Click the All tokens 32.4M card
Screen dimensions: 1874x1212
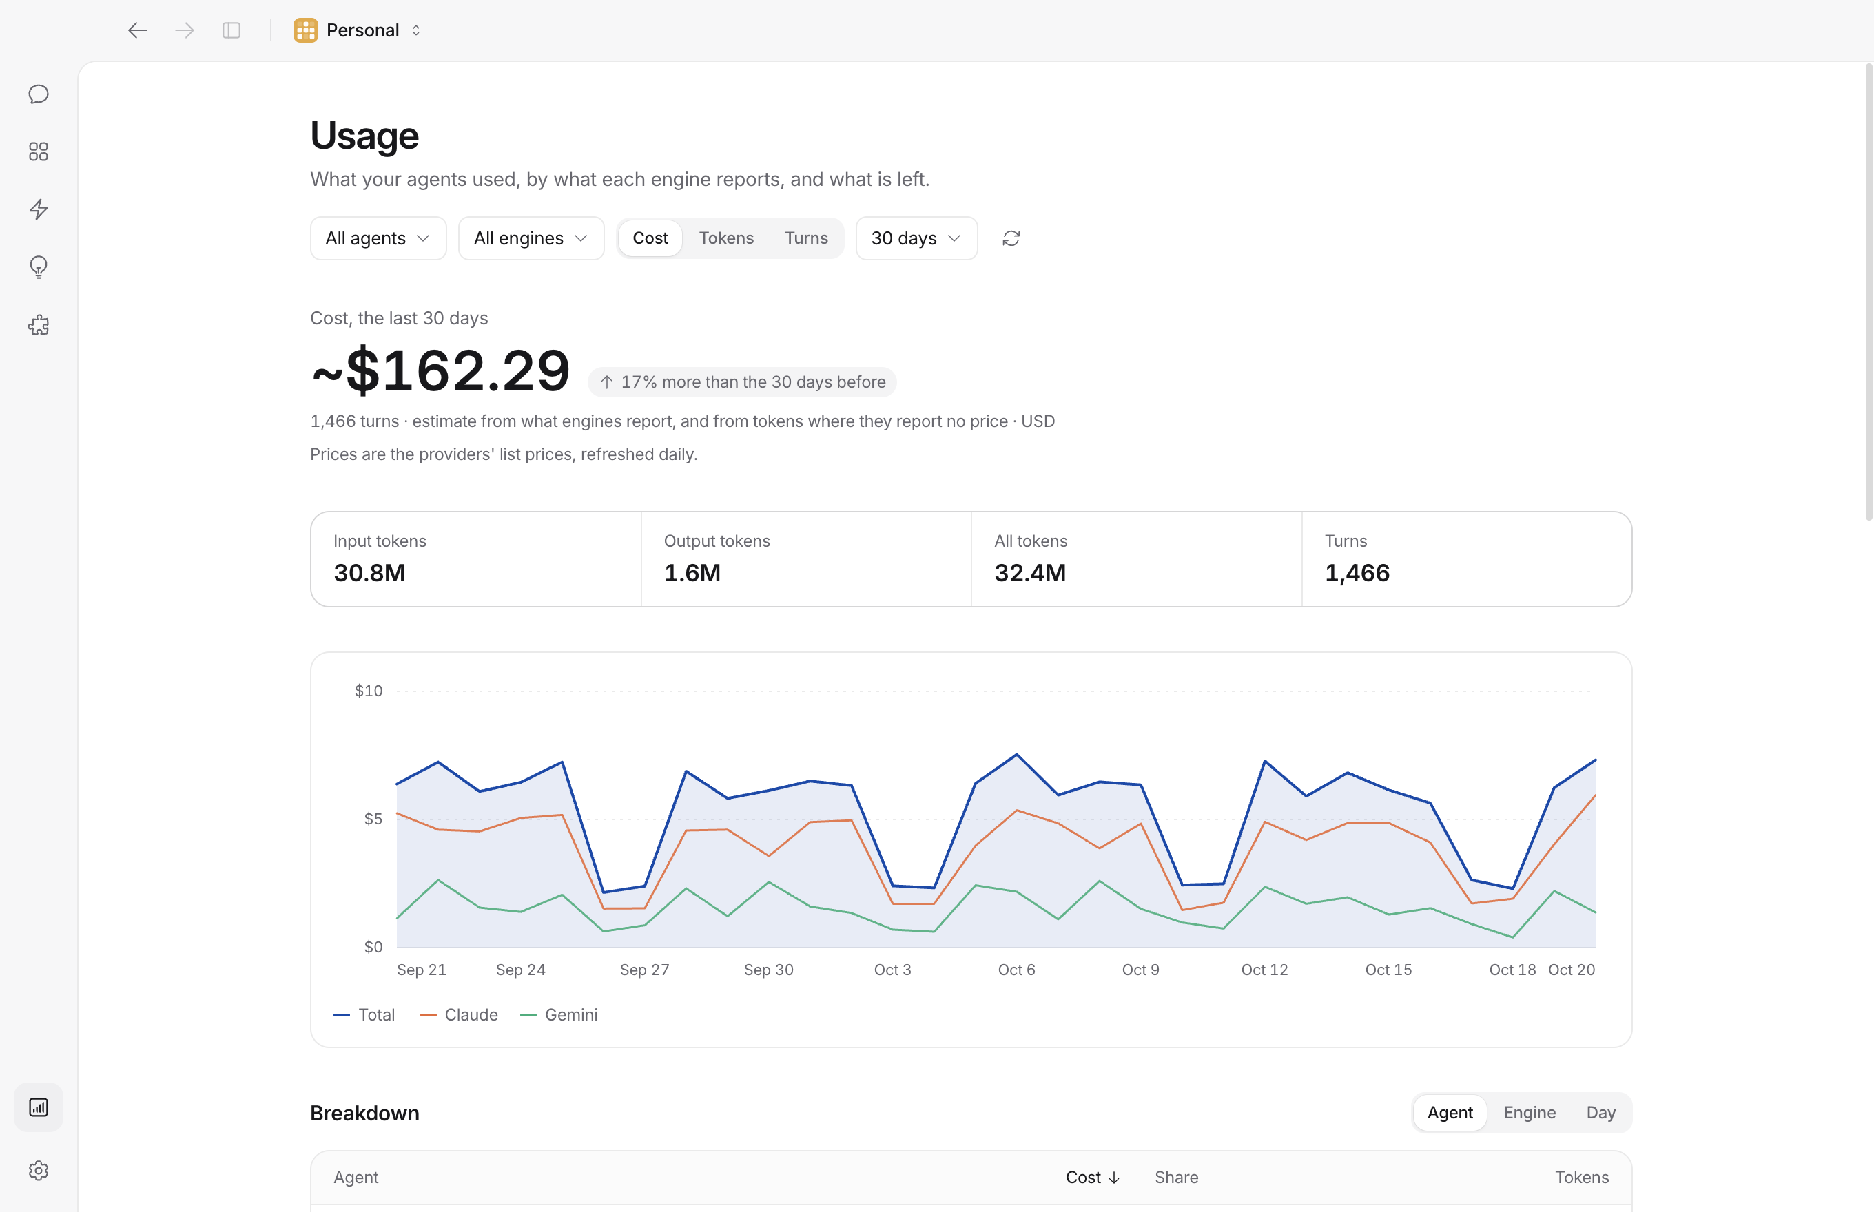coord(1137,560)
